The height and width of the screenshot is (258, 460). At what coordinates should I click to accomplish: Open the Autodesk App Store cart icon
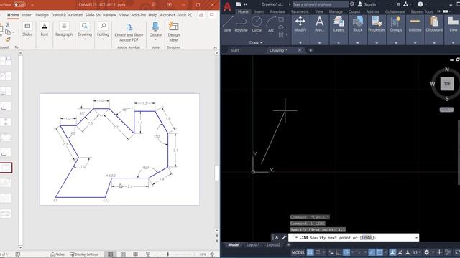(398, 4)
